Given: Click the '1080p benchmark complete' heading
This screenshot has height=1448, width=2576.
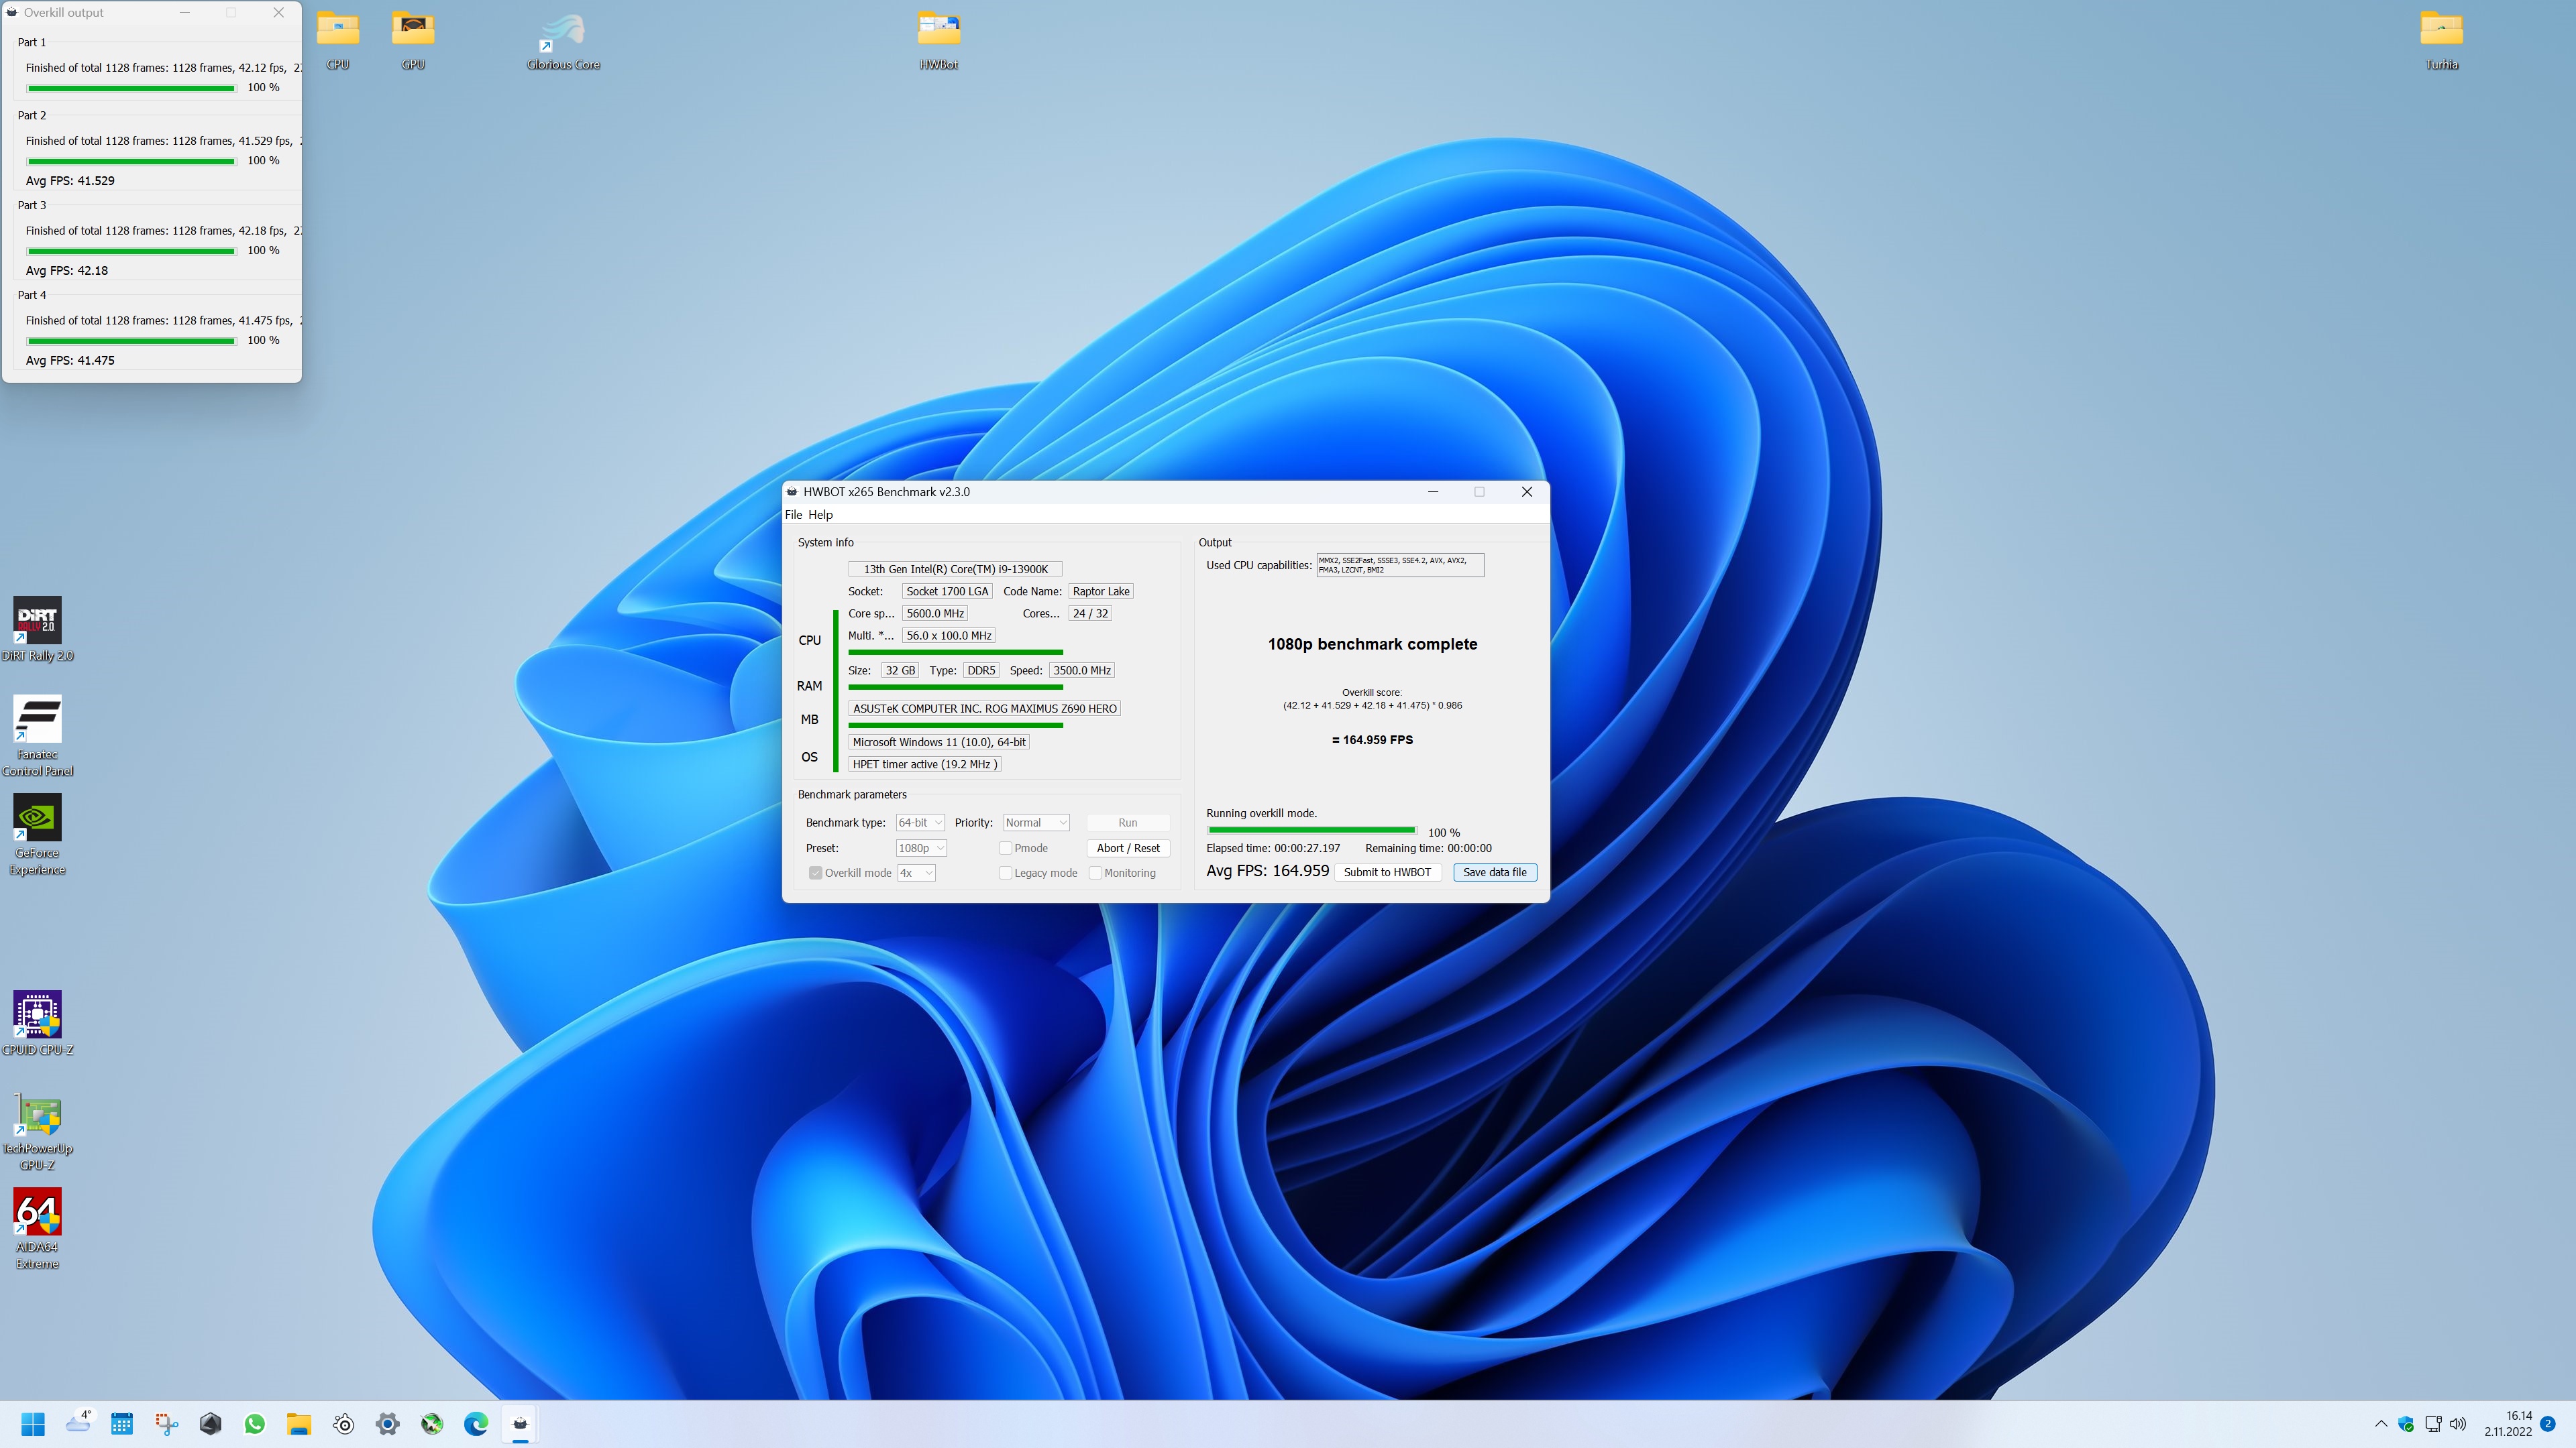Looking at the screenshot, I should coord(1372,644).
